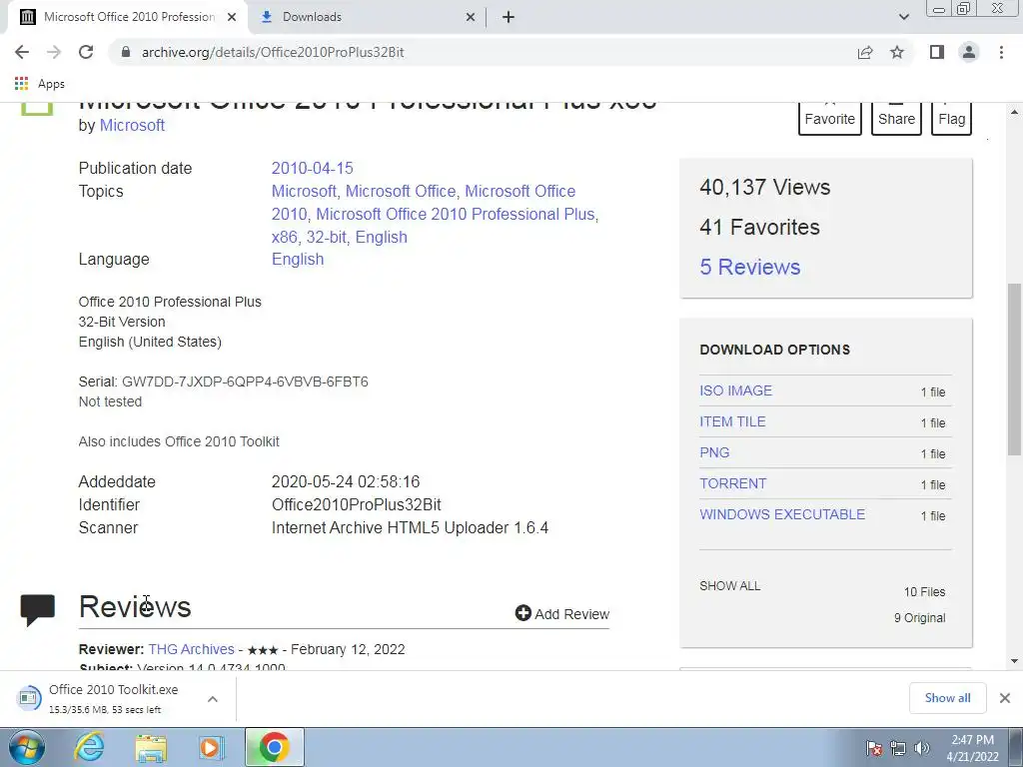
Task: Open the Chrome three-dot menu
Action: (x=1001, y=52)
